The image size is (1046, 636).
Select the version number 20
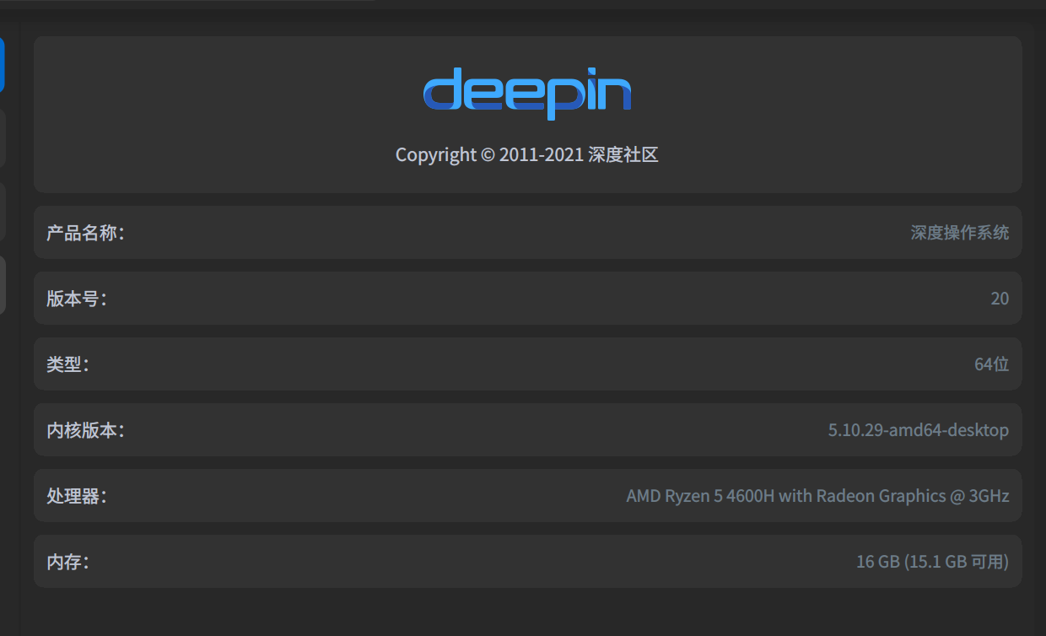pyautogui.click(x=1000, y=299)
